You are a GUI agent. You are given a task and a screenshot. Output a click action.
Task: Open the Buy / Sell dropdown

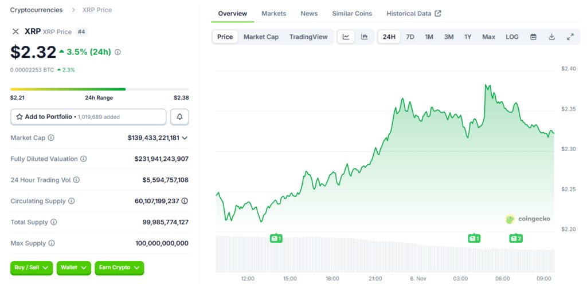tap(32, 268)
